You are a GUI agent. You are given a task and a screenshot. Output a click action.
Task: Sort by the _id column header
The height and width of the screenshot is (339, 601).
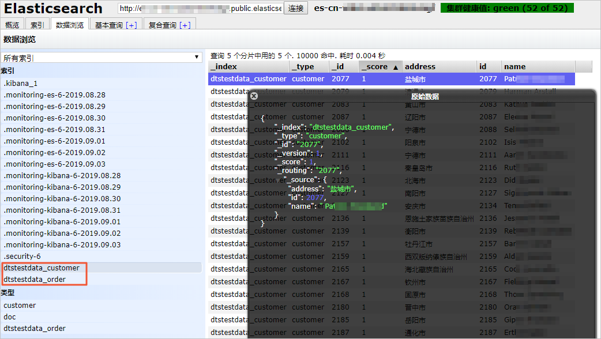click(343, 67)
